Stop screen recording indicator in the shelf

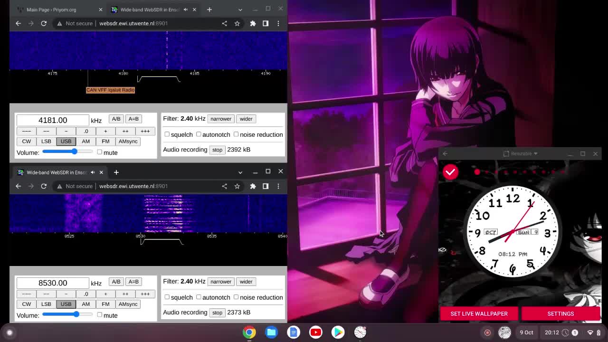[x=487, y=332]
